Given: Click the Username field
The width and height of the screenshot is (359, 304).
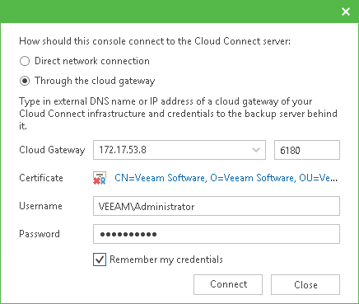Looking at the screenshot, I should 217,206.
